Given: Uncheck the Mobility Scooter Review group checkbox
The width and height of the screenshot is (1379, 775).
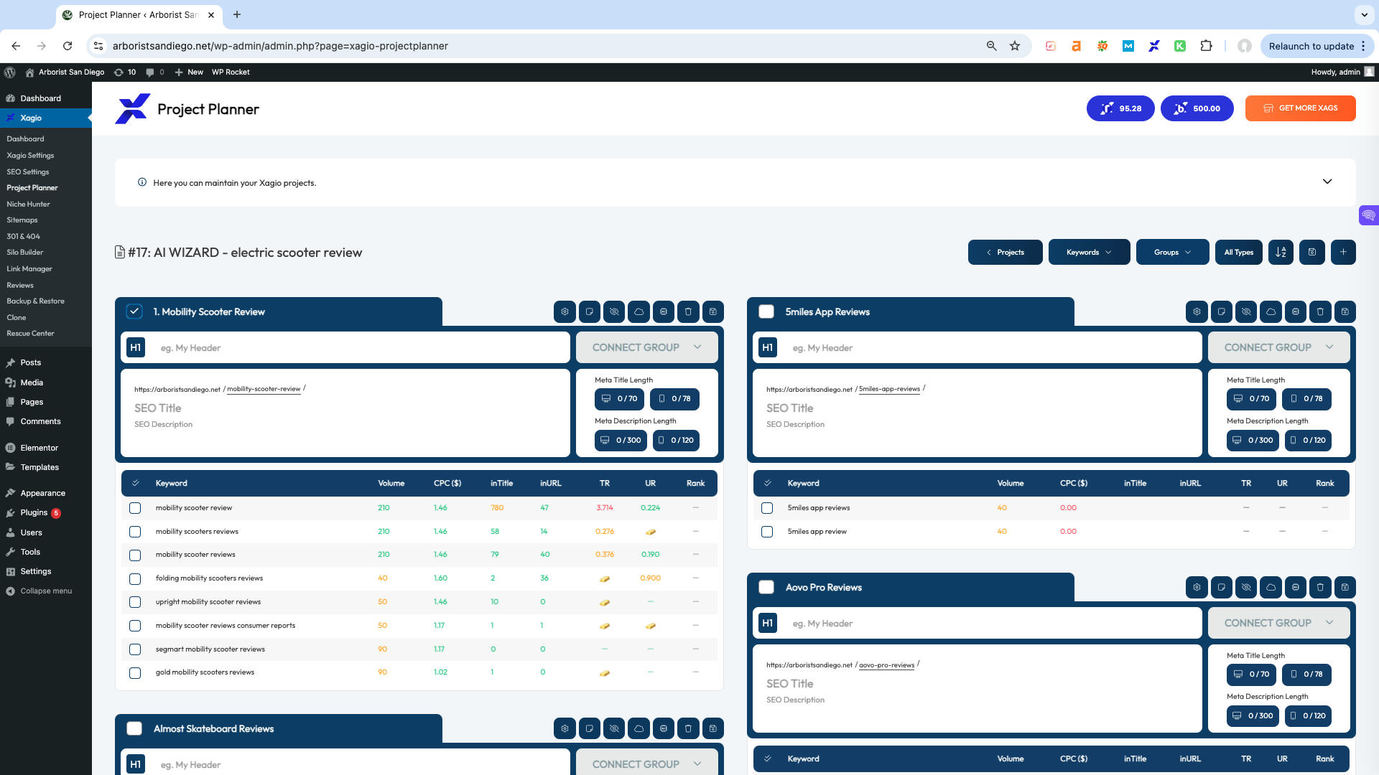Looking at the screenshot, I should pyautogui.click(x=134, y=312).
